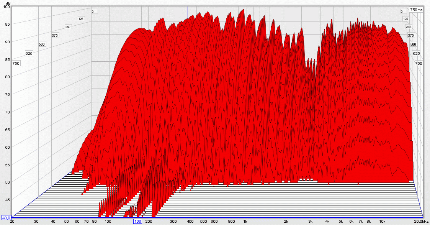Click the dB unit label above the vertical axis
Screen dimensions: 430x225
click(x=8, y=3)
